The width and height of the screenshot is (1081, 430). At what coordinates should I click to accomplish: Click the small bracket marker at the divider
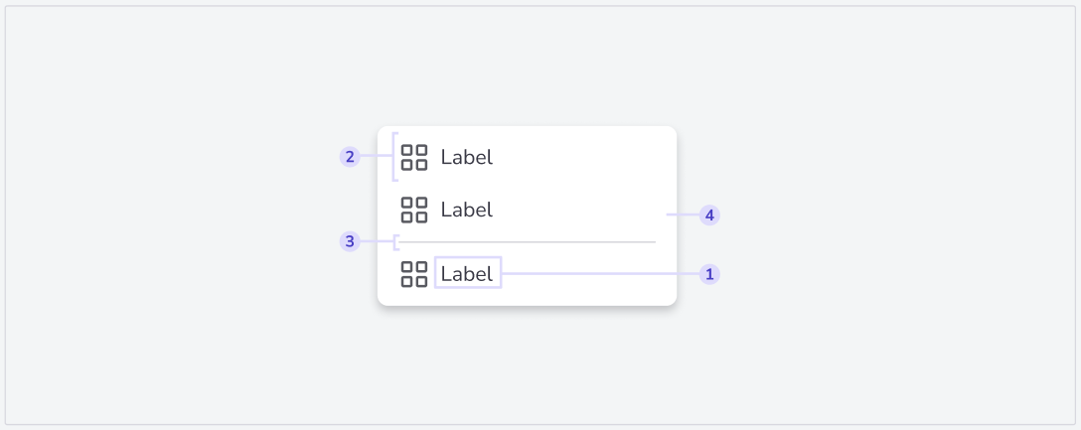[396, 242]
